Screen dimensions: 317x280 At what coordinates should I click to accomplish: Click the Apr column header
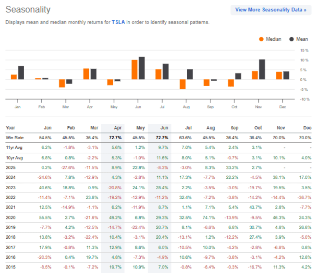[x=118, y=128]
